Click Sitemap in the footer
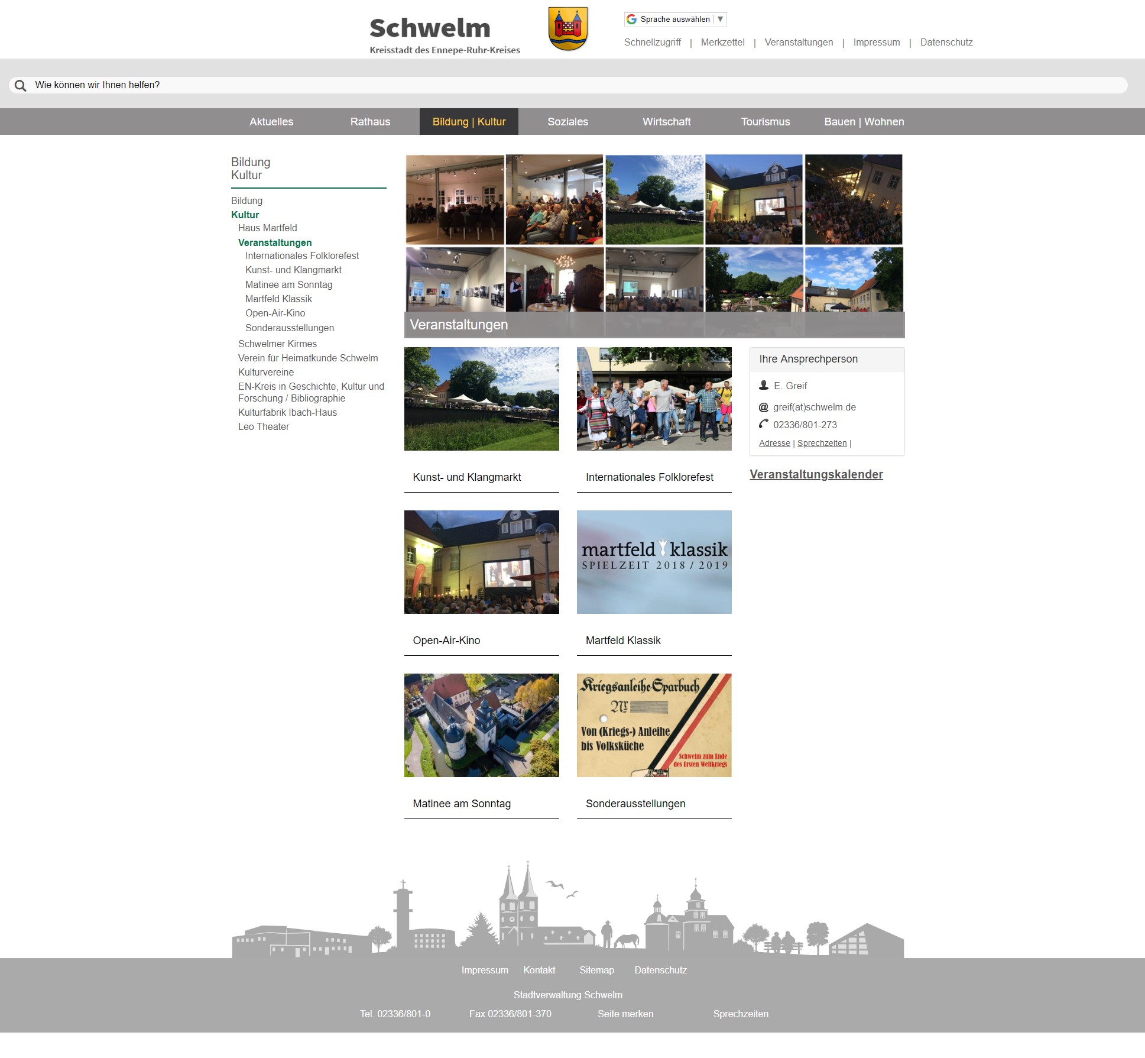The image size is (1145, 1058). (596, 970)
